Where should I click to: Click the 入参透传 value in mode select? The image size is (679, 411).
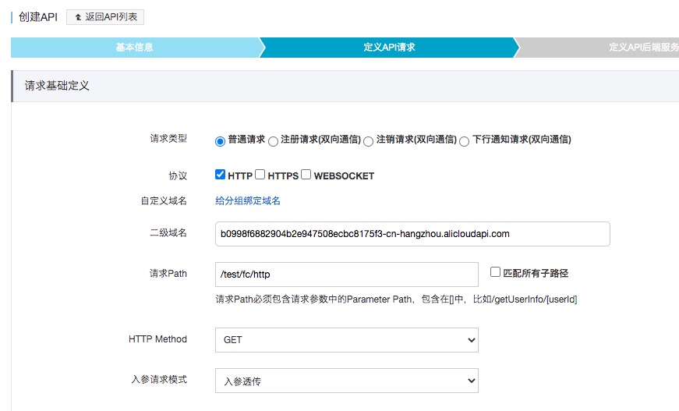pos(242,381)
